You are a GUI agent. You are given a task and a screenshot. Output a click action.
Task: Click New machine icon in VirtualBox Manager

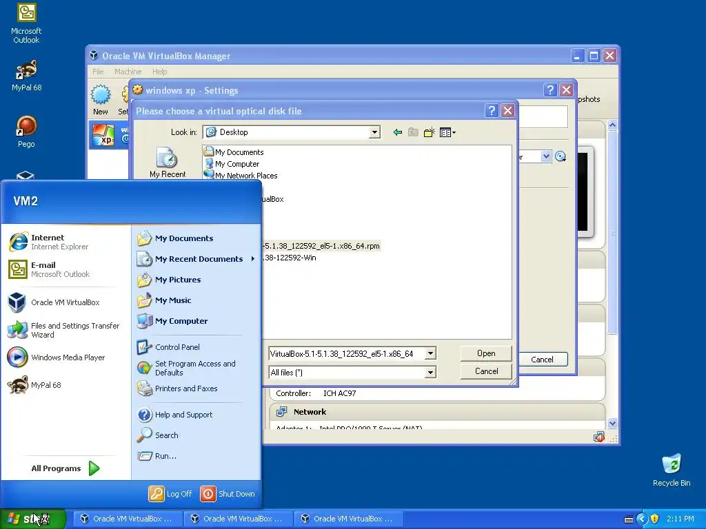(101, 100)
